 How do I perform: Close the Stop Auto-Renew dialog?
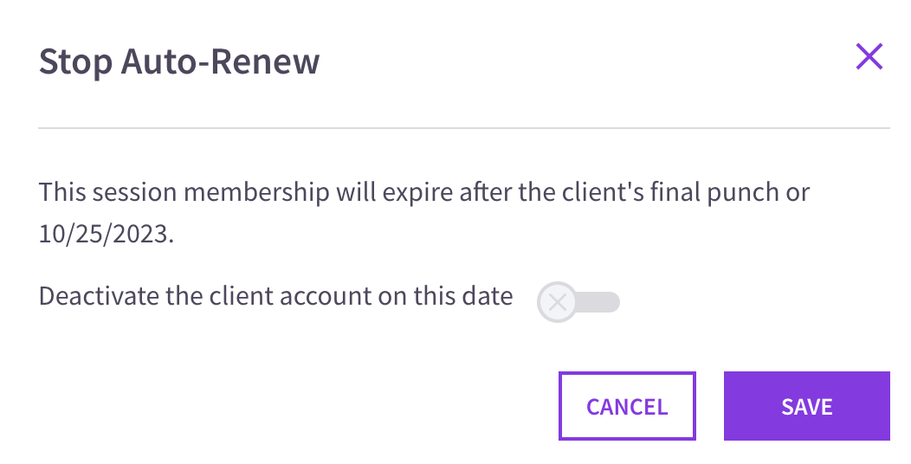point(869,56)
